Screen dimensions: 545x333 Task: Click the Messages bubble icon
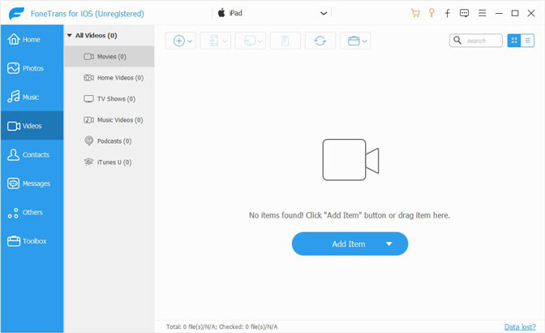[13, 184]
